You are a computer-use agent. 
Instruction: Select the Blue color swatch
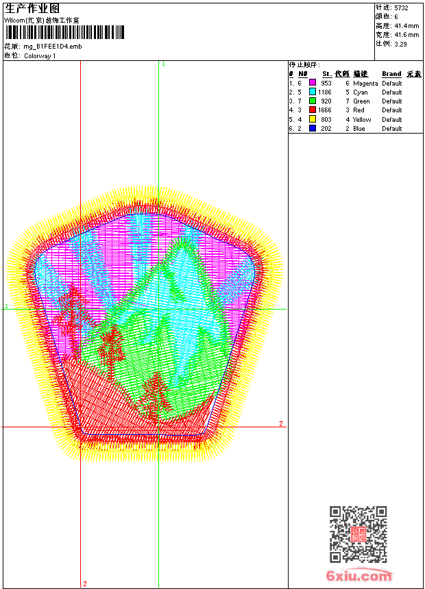click(313, 128)
